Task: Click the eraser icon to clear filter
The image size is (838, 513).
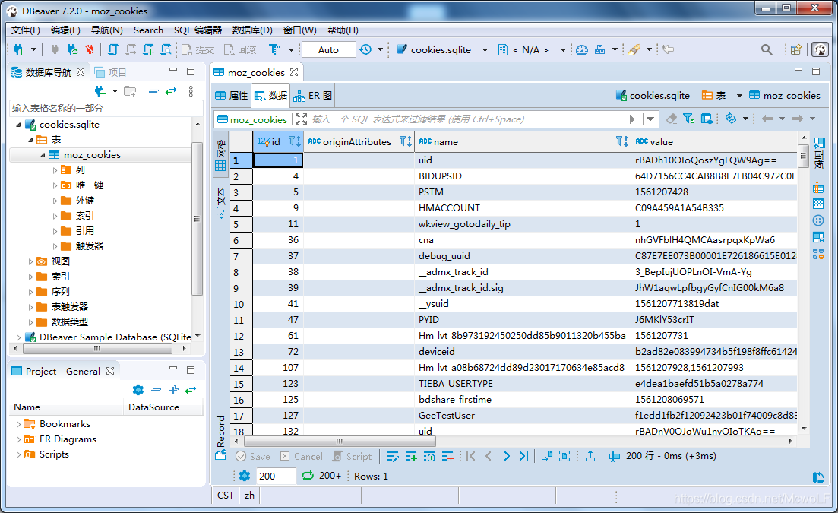Action: pyautogui.click(x=672, y=119)
